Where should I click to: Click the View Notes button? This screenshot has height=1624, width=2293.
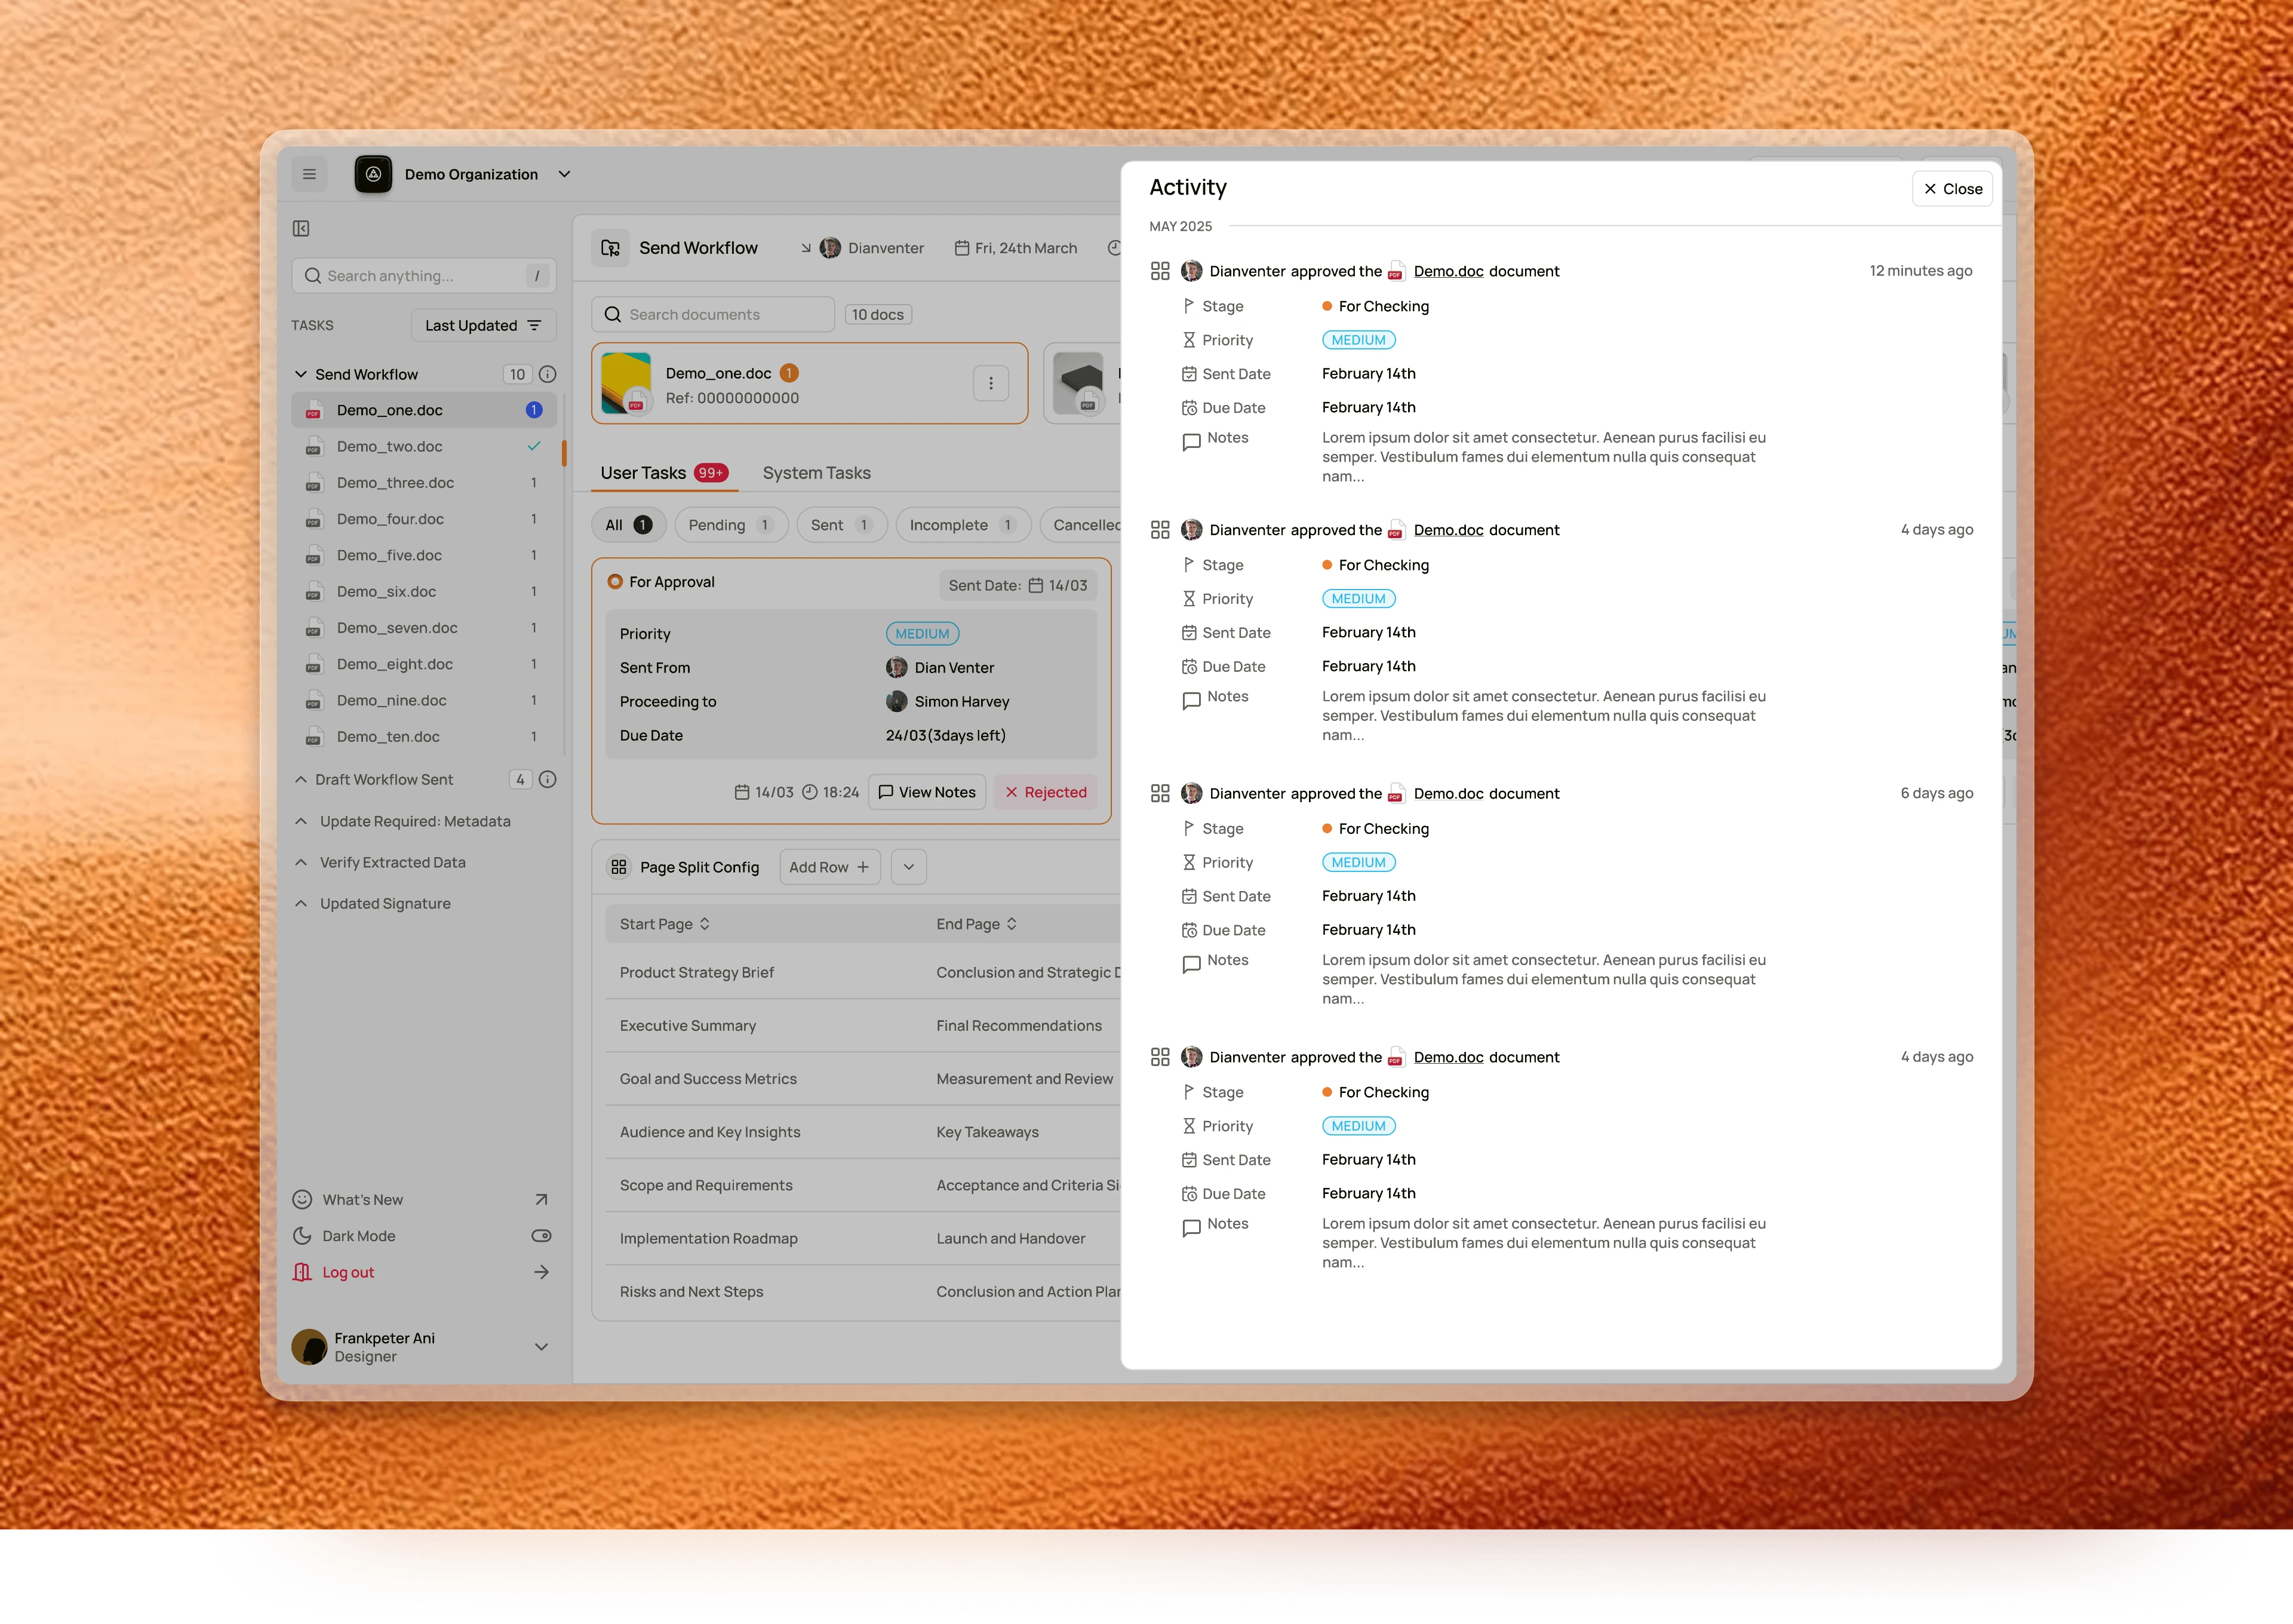click(927, 792)
